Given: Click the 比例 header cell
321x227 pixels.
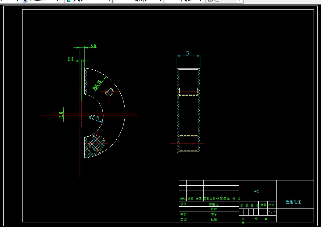Looking at the screenshot, I should [x=271, y=205].
